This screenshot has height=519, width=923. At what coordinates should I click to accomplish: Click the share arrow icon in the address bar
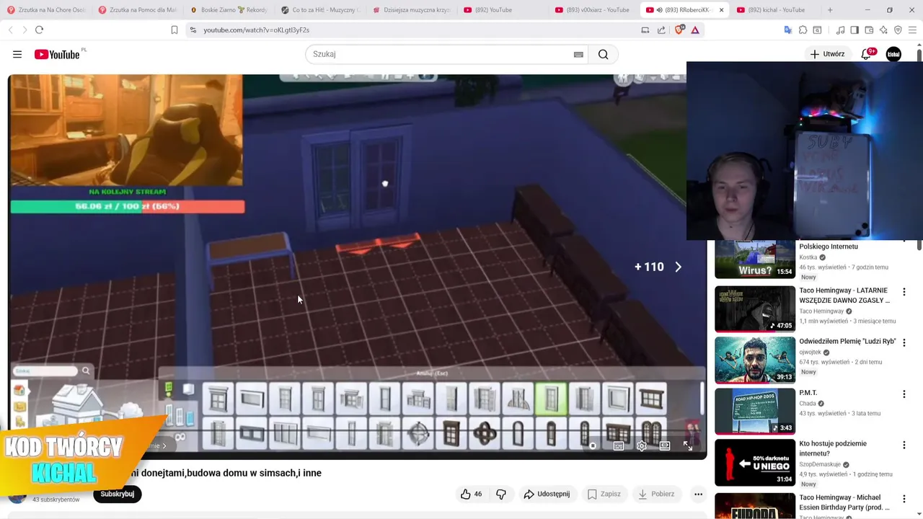pos(661,30)
